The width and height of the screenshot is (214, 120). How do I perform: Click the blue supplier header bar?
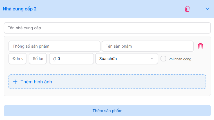click(113, 9)
